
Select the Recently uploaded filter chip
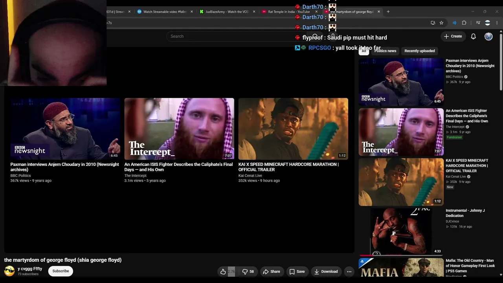[420, 51]
